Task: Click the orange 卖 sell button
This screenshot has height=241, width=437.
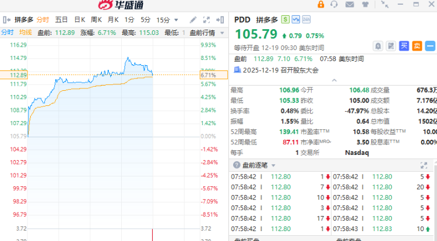Action: coord(417,45)
